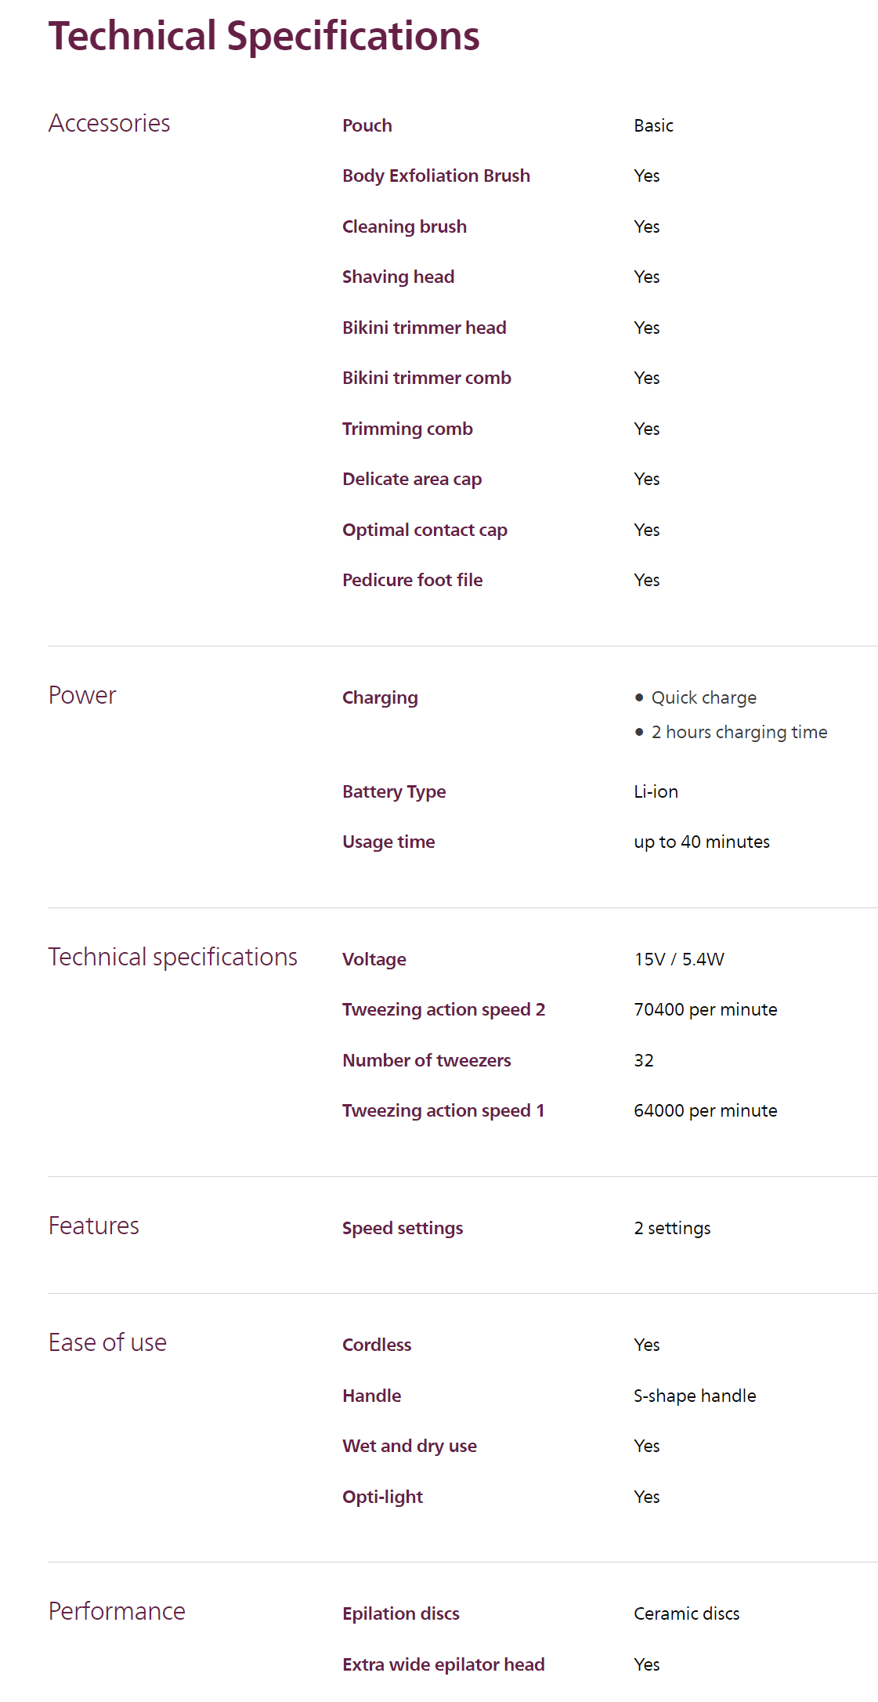Select the up to 40 minutes value
Screen dimensions: 878x1702
[701, 842]
